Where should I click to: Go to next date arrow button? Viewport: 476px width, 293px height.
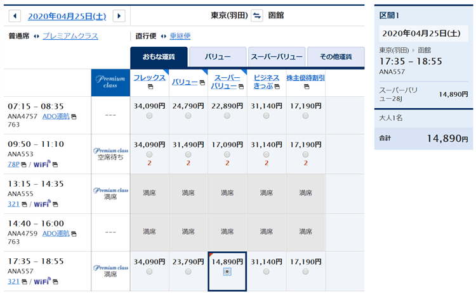tap(119, 16)
